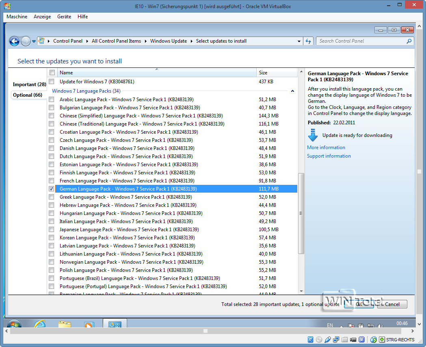426x347 pixels.
Task: Click the VirtualBox virtualization CPU status icon
Action: tap(361, 340)
